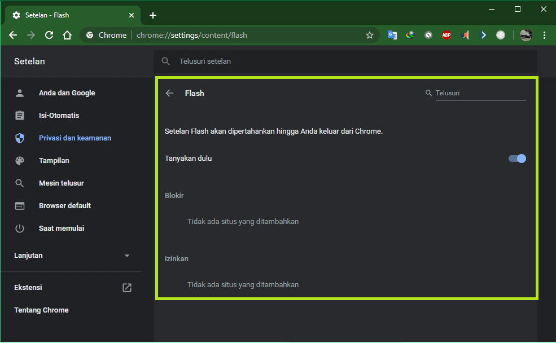The image size is (556, 343).
Task: Click the clipboard icon beside Isi-Otomatis
Action: pyautogui.click(x=20, y=116)
